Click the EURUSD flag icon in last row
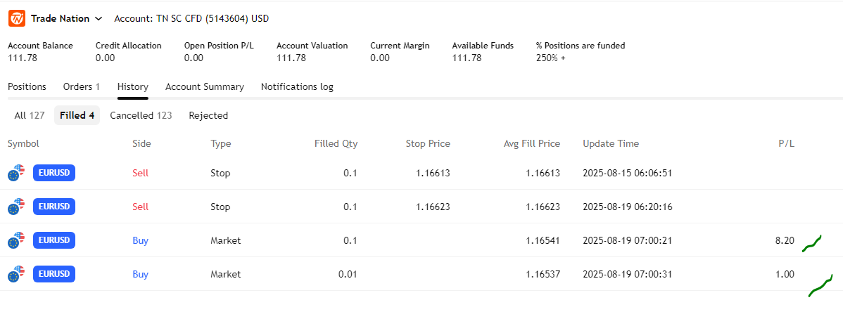 coord(16,274)
